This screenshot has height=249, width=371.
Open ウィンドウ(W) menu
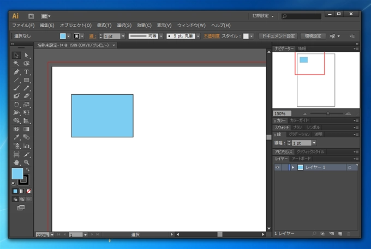coord(191,25)
